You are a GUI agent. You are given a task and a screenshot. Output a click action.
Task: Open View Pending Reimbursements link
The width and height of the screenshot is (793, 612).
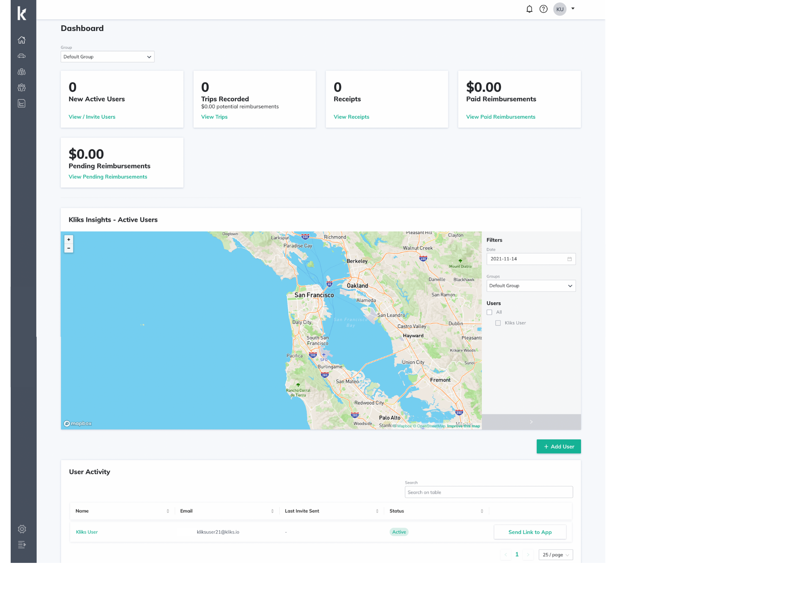[x=108, y=177]
